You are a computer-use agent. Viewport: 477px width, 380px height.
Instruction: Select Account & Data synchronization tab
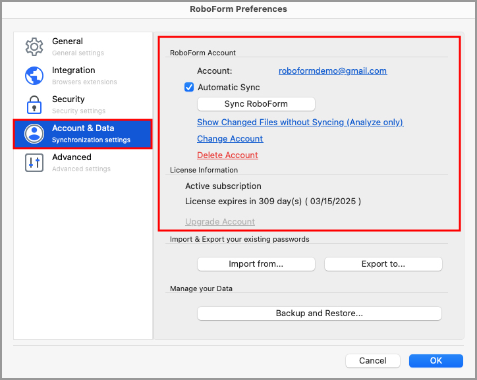click(x=83, y=134)
